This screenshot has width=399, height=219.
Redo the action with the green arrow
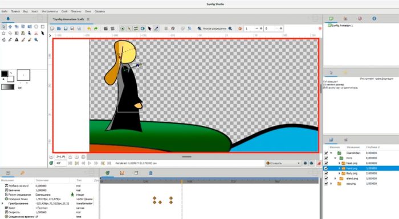click(96, 28)
